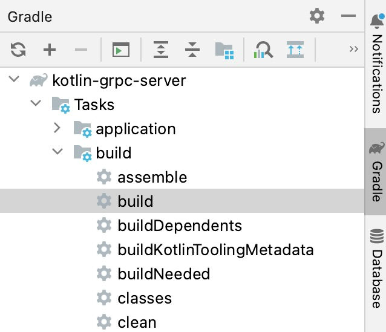Collapse the Tasks folder
Screen dimensions: 386x332
point(36,103)
